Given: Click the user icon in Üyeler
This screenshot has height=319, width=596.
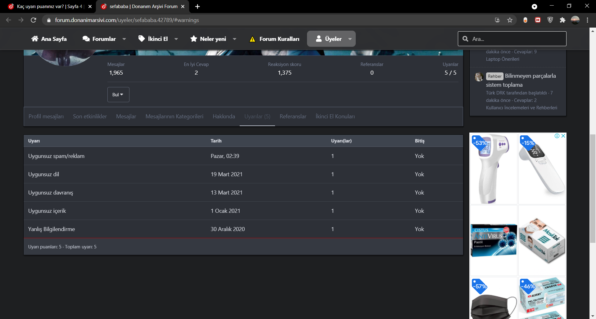Looking at the screenshot, I should [x=318, y=39].
